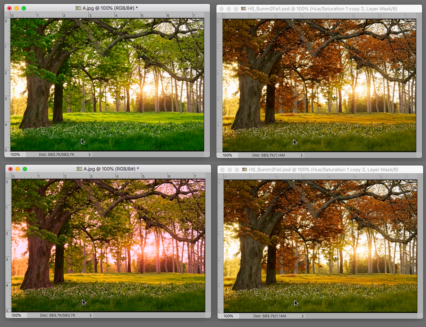This screenshot has height=327, width=426.
Task: Click 'Doc: 583.7K/1.14M' in lower HS_Summ2Fall.psd
Action: point(269,316)
